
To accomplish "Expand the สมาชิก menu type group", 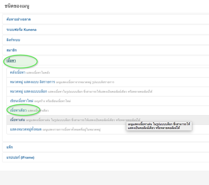I will [12, 50].
